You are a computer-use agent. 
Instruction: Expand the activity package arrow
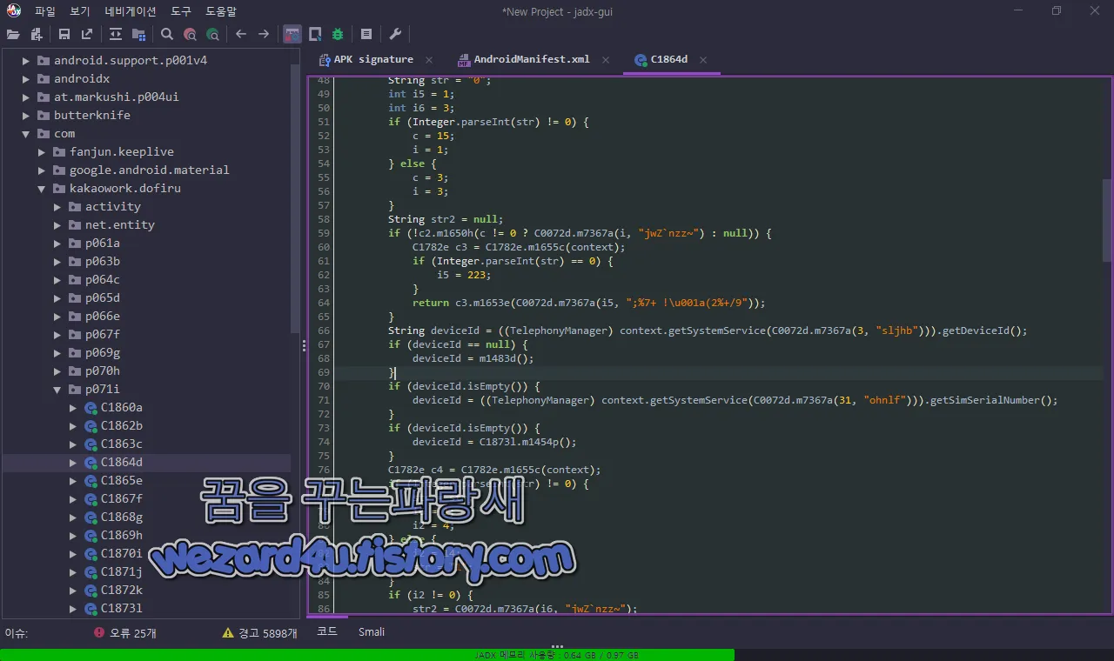pyautogui.click(x=57, y=206)
